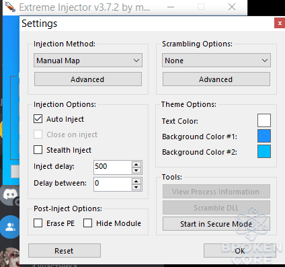Click the Extreme Injector syringe icon
The width and height of the screenshot is (285, 267).
pyautogui.click(x=10, y=7)
